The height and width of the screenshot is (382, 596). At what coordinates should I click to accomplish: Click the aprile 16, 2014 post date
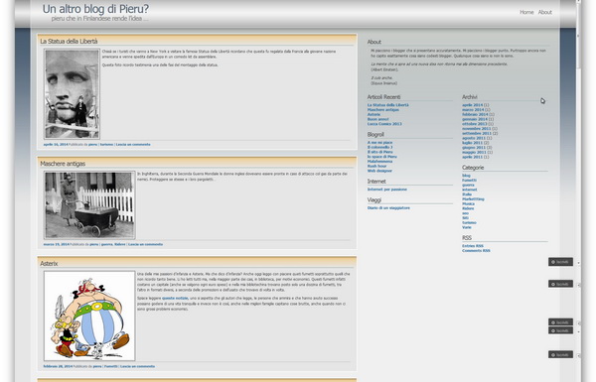point(56,145)
